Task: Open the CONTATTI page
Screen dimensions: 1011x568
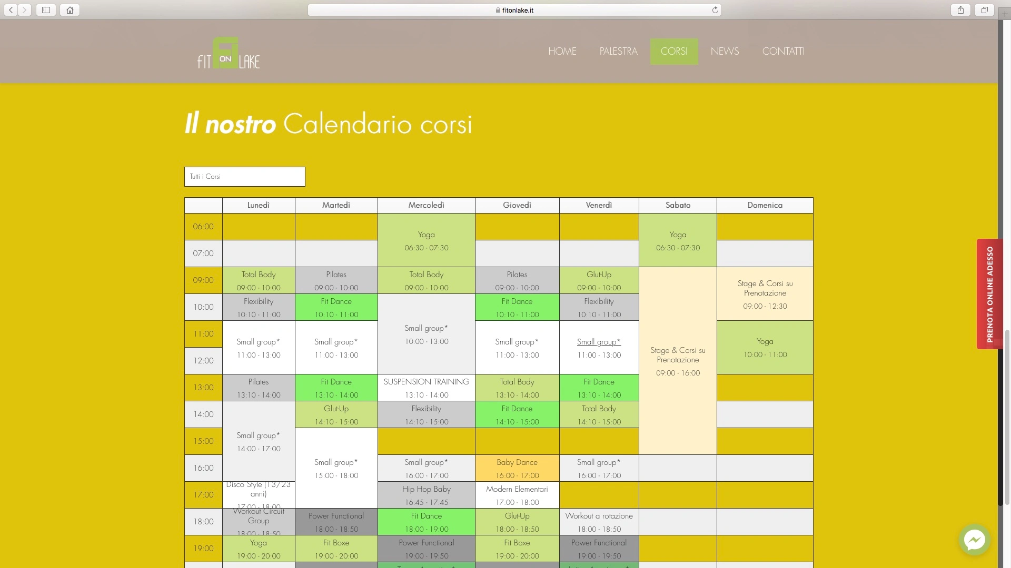Action: pos(784,52)
